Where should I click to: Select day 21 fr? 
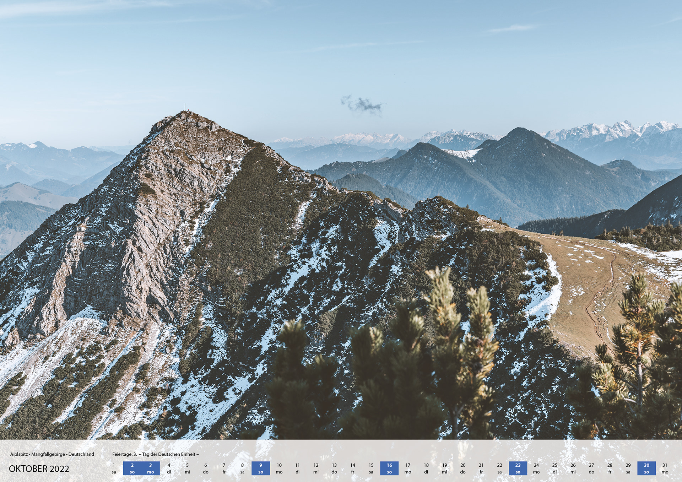pyautogui.click(x=481, y=468)
